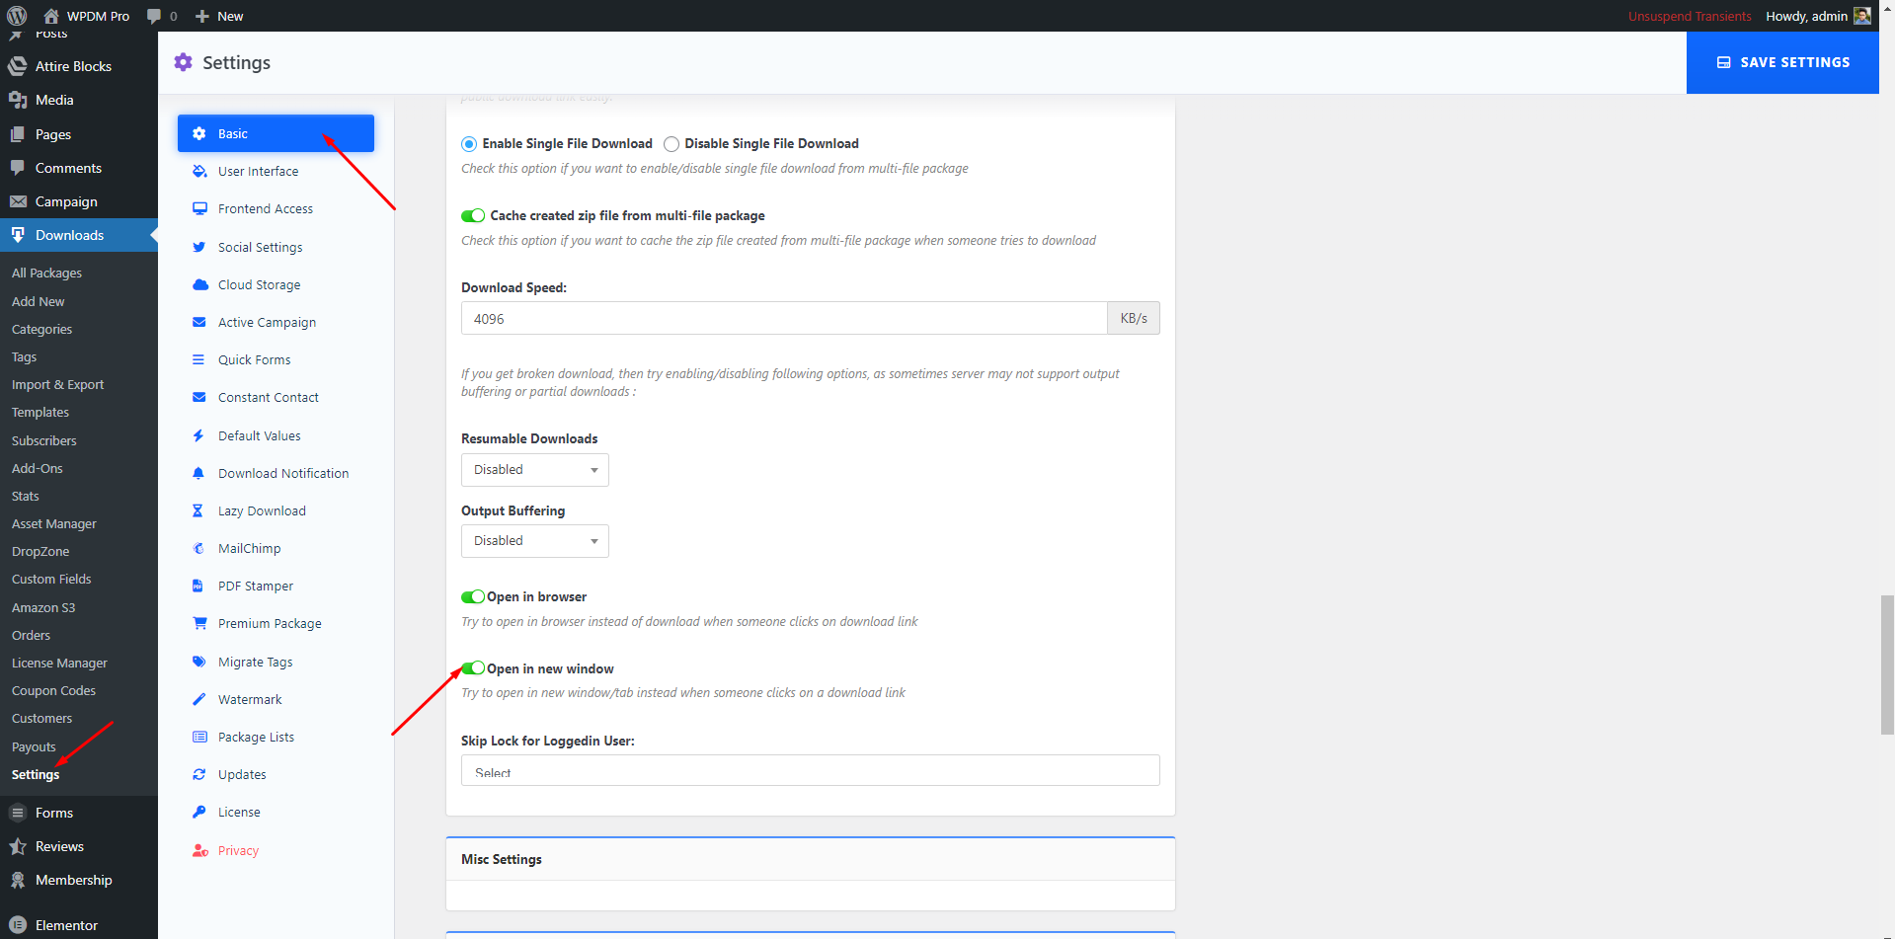Click the Save Settings button
This screenshot has width=1895, height=939.
coord(1782,62)
